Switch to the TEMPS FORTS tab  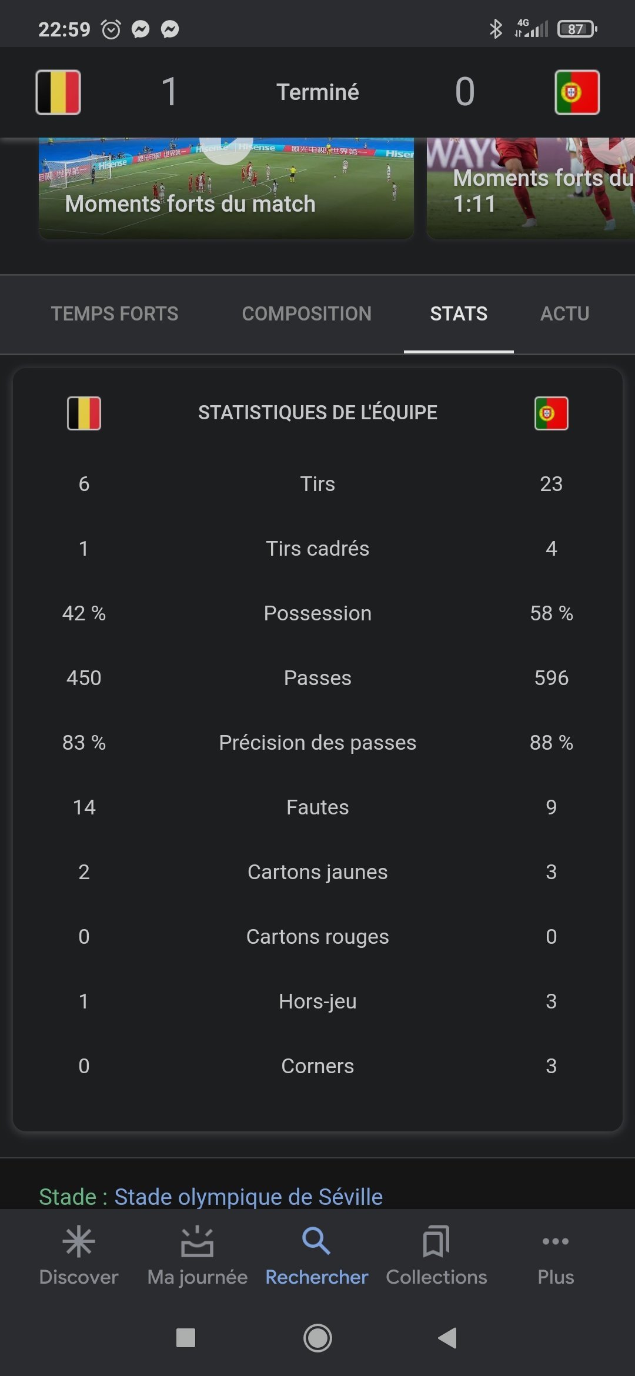(115, 314)
